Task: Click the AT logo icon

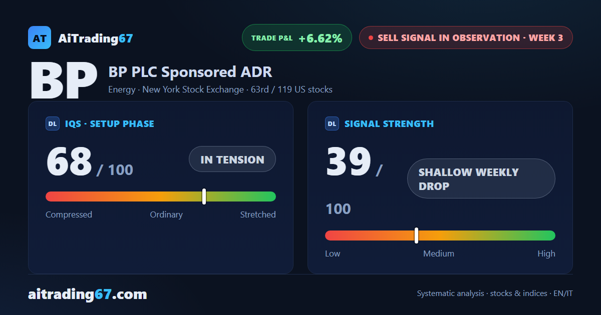Action: point(40,37)
